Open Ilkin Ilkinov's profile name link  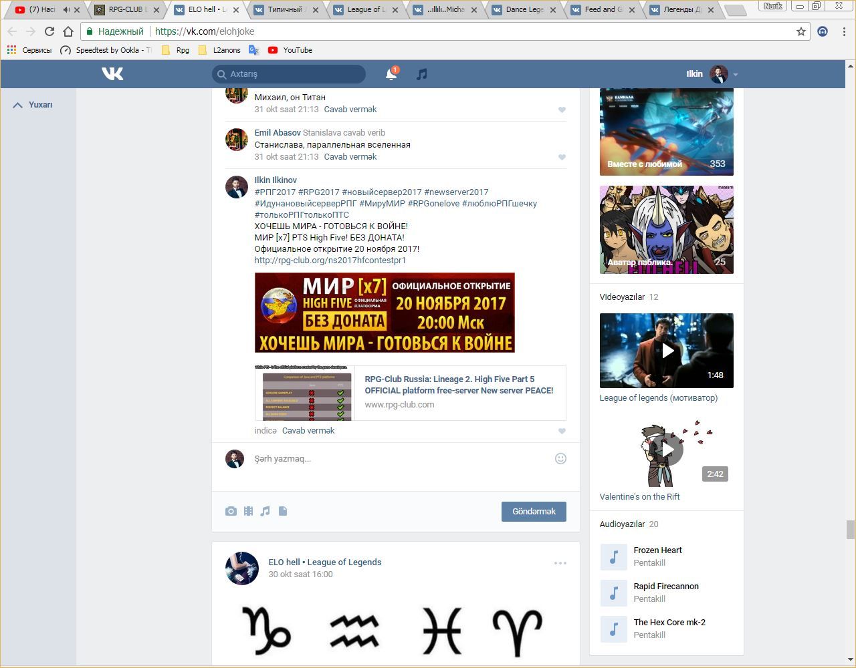pyautogui.click(x=276, y=180)
